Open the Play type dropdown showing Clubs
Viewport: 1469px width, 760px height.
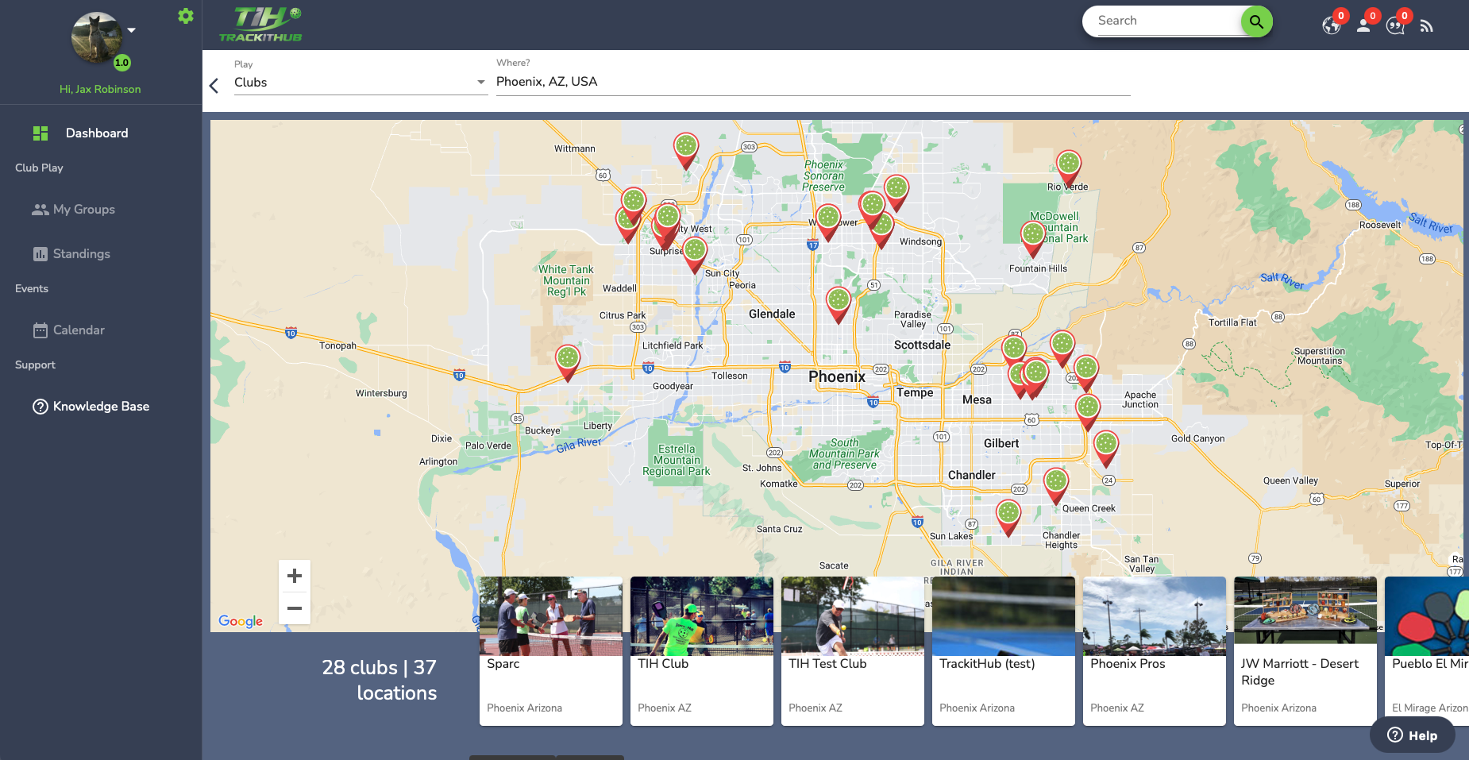[357, 82]
